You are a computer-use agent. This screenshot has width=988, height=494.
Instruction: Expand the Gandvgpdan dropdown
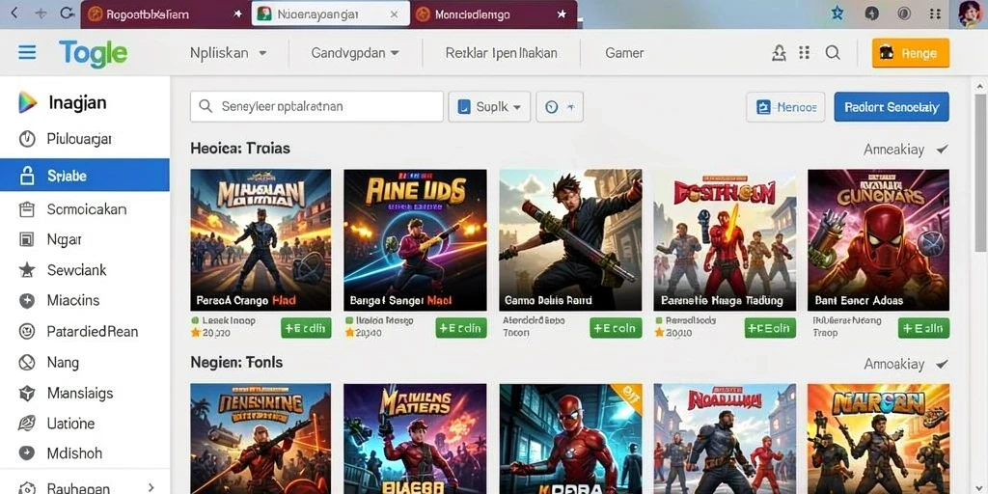355,53
